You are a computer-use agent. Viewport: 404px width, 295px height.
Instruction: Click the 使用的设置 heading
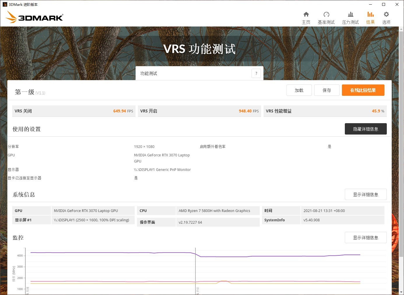tap(27, 129)
